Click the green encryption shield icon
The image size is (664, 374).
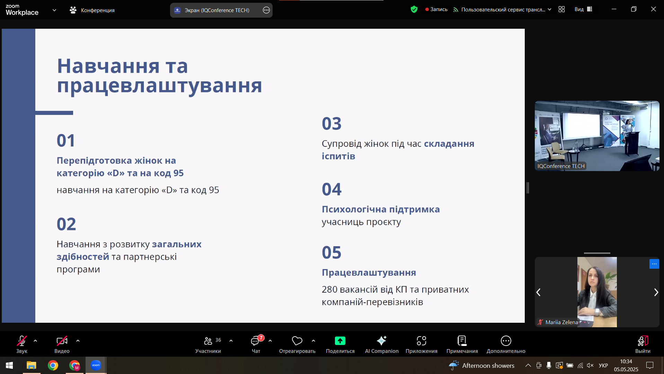pyautogui.click(x=414, y=9)
